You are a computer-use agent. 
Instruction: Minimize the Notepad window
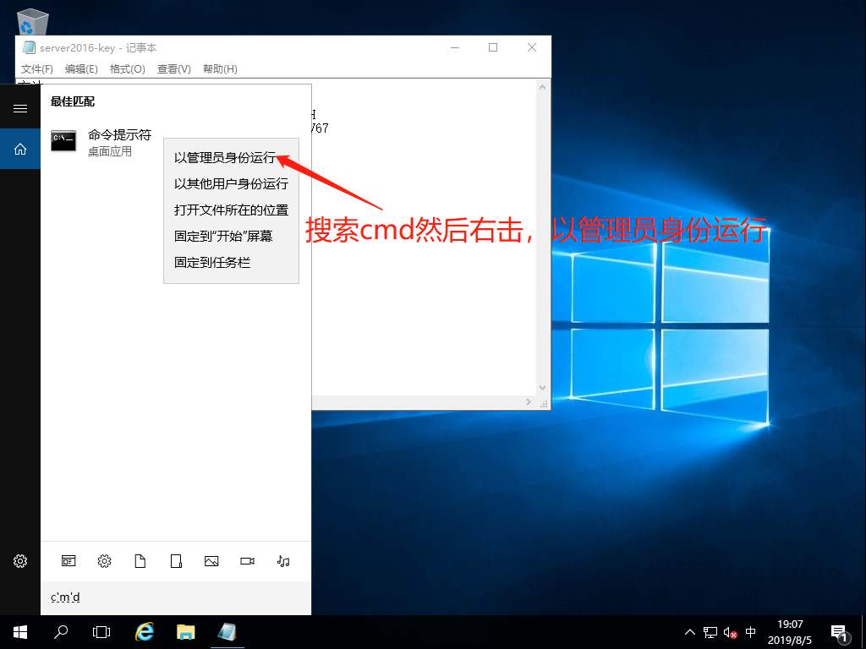tap(455, 48)
